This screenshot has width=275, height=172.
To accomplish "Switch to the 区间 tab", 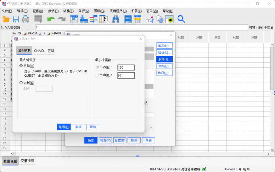I will [51, 51].
